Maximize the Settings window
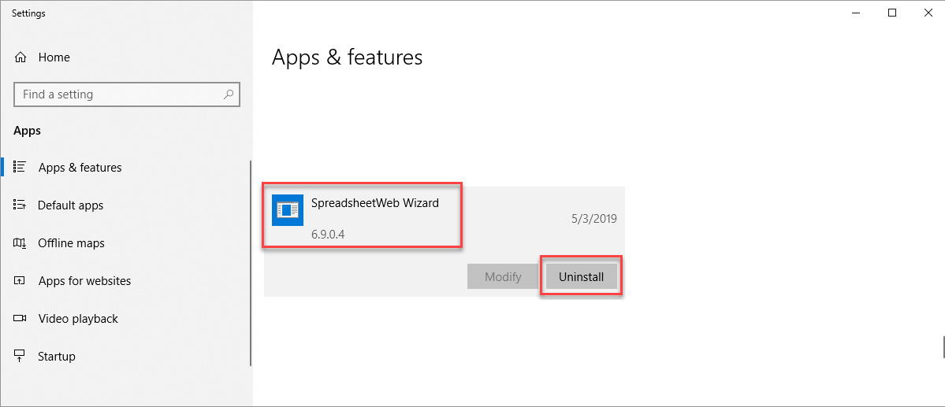 tap(892, 13)
